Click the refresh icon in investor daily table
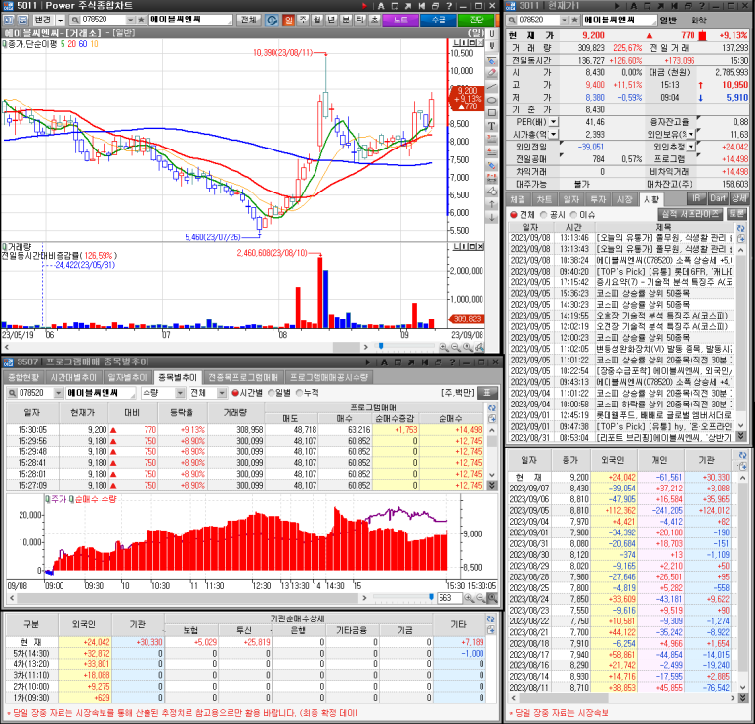 click(x=742, y=455)
